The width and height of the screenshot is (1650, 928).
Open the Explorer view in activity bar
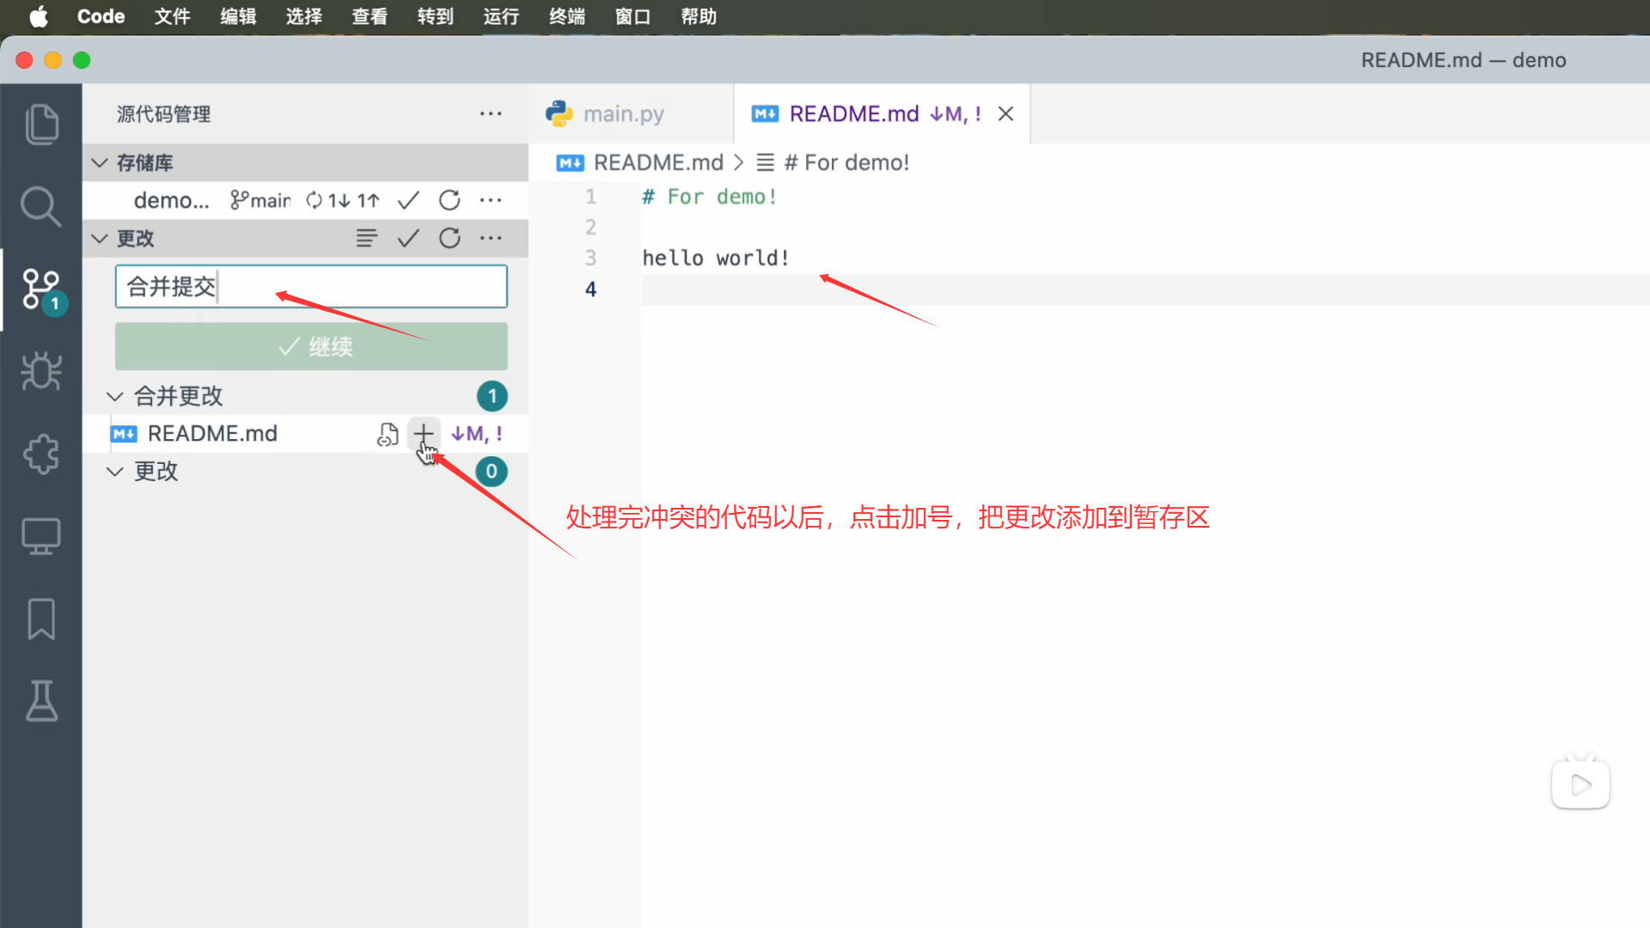point(41,125)
